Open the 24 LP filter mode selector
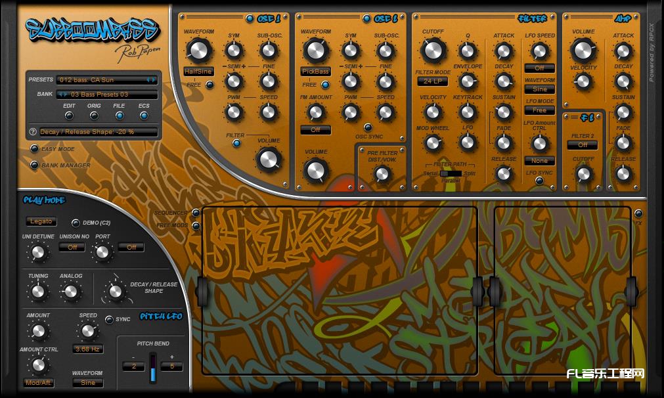 tap(433, 81)
